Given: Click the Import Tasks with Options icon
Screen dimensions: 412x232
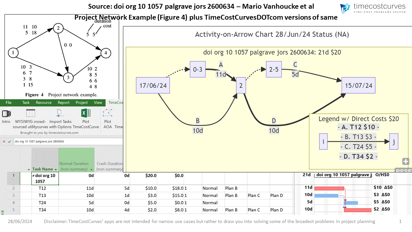Looking at the screenshot, I should [60, 113].
